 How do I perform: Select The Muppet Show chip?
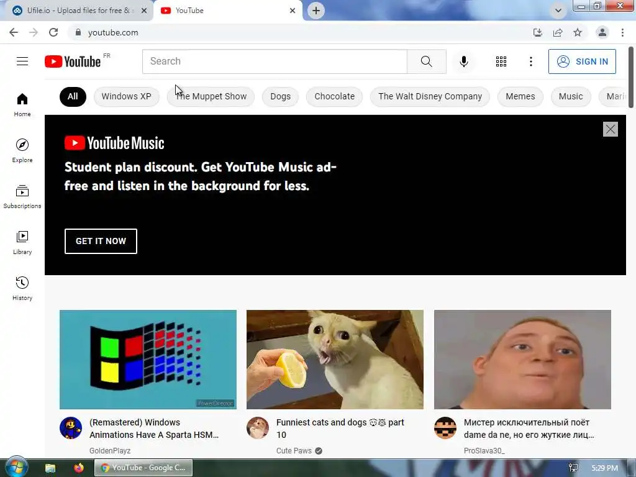click(x=211, y=96)
